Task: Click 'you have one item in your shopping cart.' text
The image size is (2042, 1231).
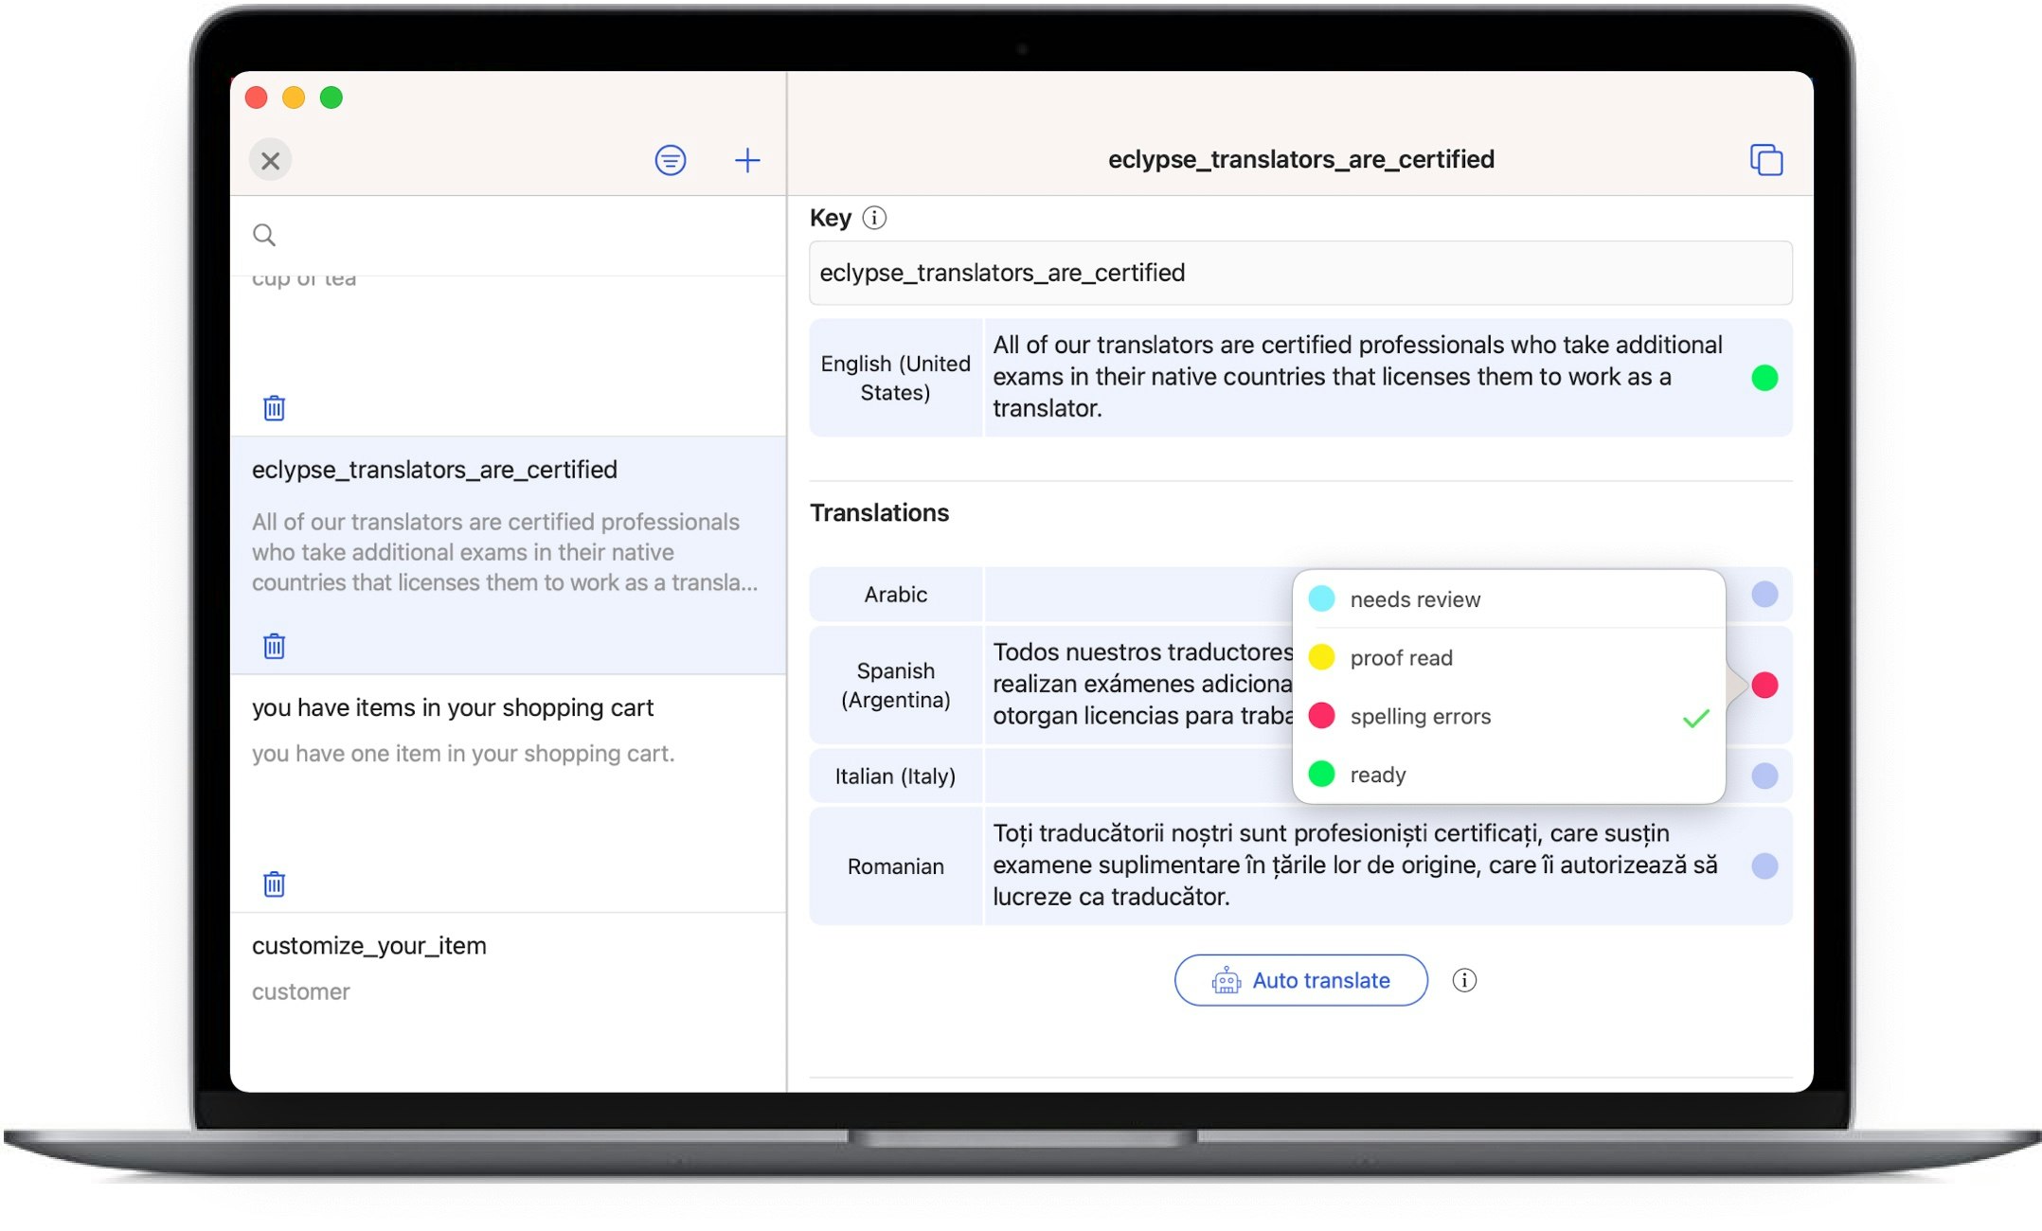Action: tap(463, 754)
